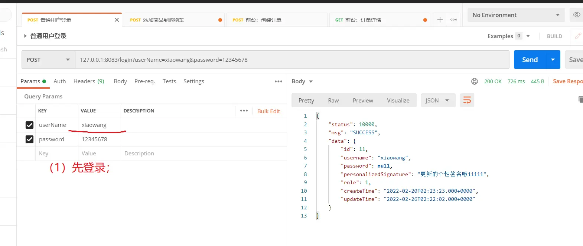The width and height of the screenshot is (583, 246).
Task: Open the request options three-dots menu
Action: click(x=279, y=81)
